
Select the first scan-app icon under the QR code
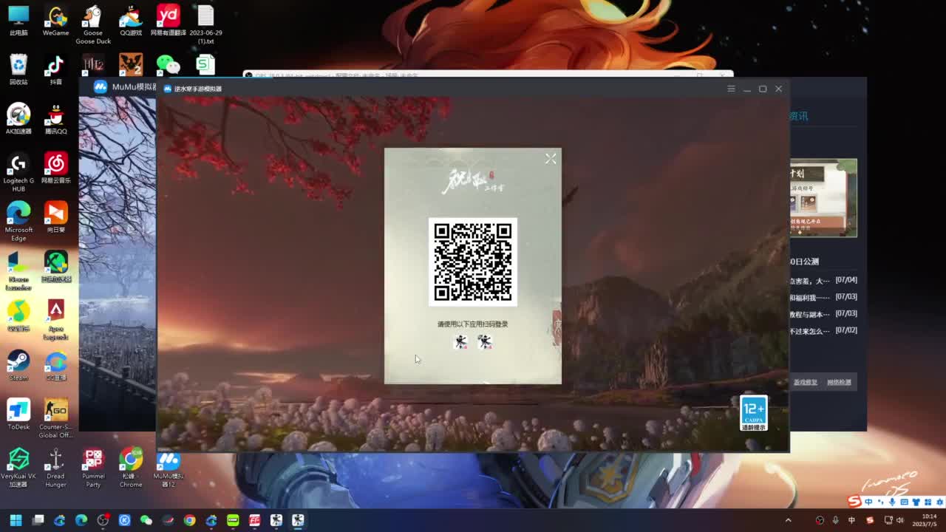(x=460, y=341)
